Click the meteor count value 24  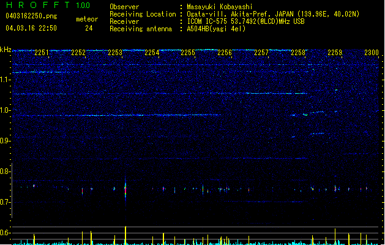pyautogui.click(x=89, y=28)
